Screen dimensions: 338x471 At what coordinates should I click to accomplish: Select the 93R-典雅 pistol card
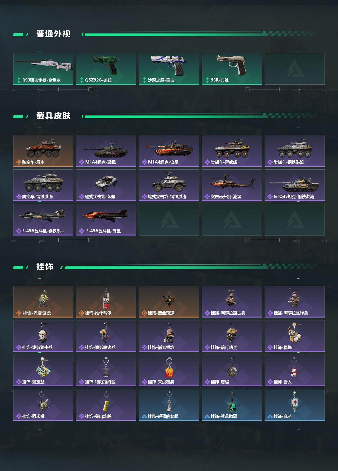(232, 69)
